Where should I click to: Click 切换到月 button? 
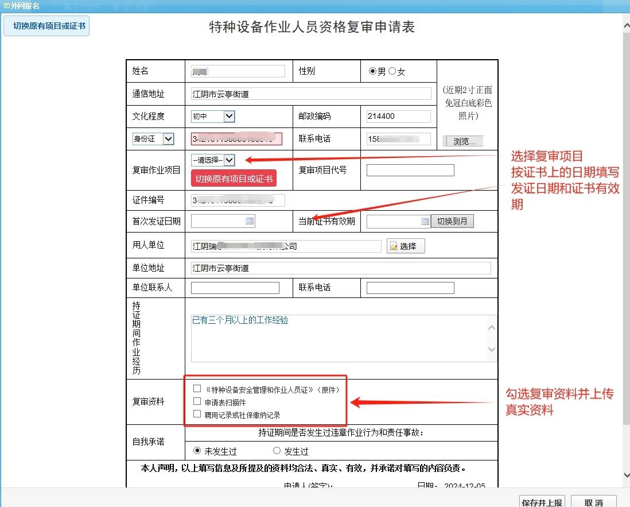tap(452, 221)
